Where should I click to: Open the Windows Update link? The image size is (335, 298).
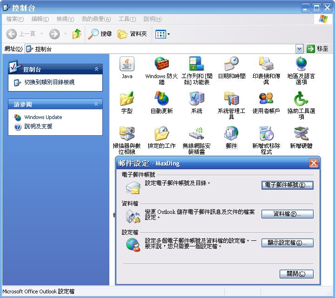[43, 117]
